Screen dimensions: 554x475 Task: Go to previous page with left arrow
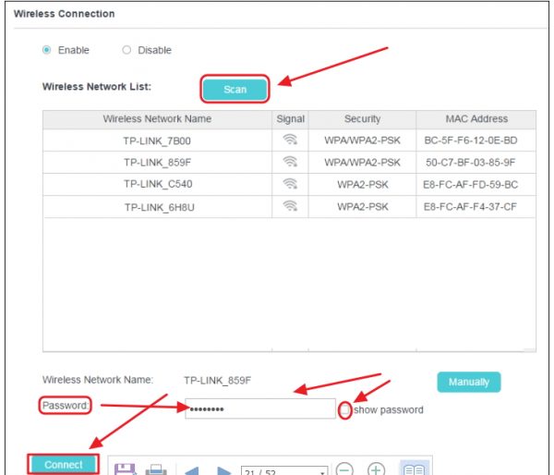point(192,471)
